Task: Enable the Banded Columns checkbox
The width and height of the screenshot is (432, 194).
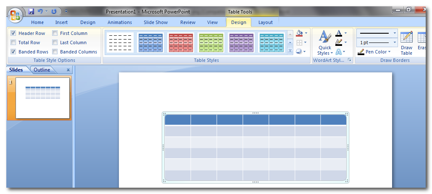Action: pyautogui.click(x=55, y=52)
